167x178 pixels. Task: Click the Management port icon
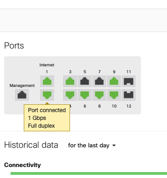tap(22, 95)
